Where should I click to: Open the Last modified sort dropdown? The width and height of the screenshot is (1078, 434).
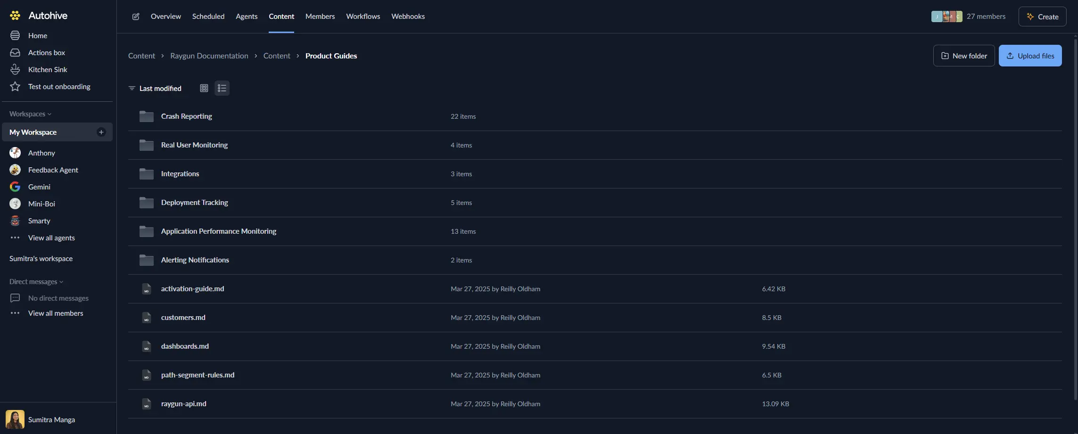click(155, 88)
